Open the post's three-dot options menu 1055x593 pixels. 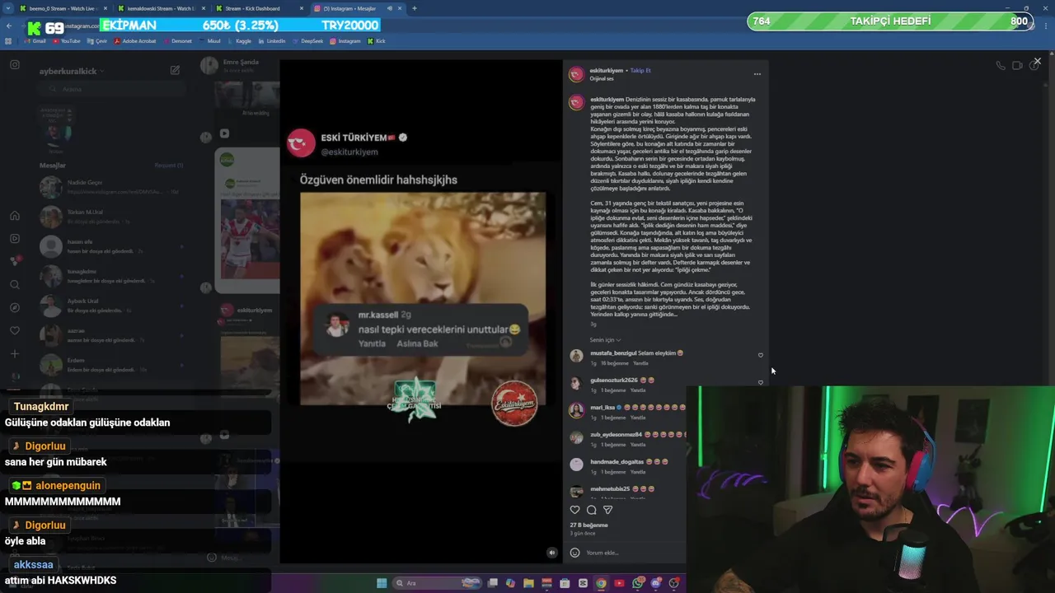[x=757, y=74]
